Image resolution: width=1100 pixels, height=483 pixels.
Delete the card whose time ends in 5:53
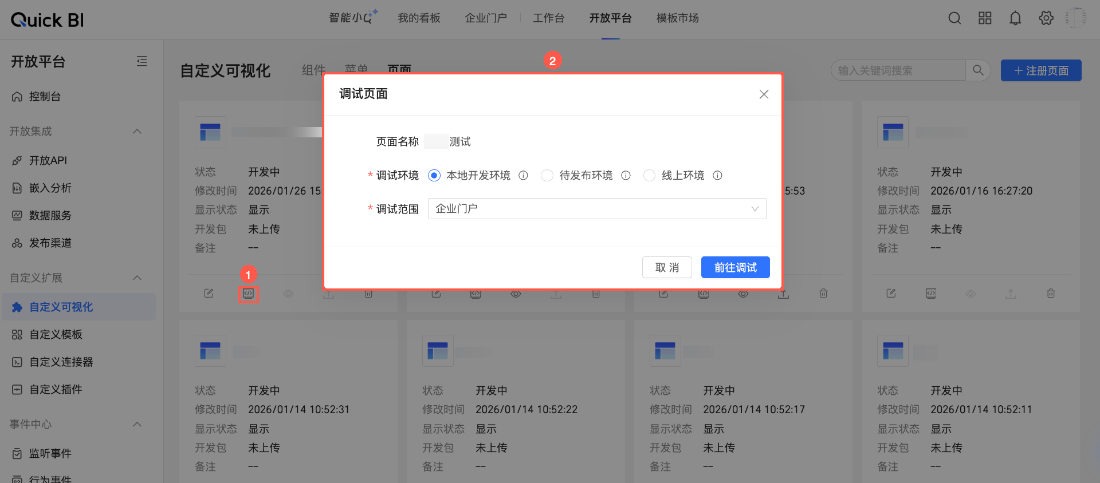click(x=823, y=293)
